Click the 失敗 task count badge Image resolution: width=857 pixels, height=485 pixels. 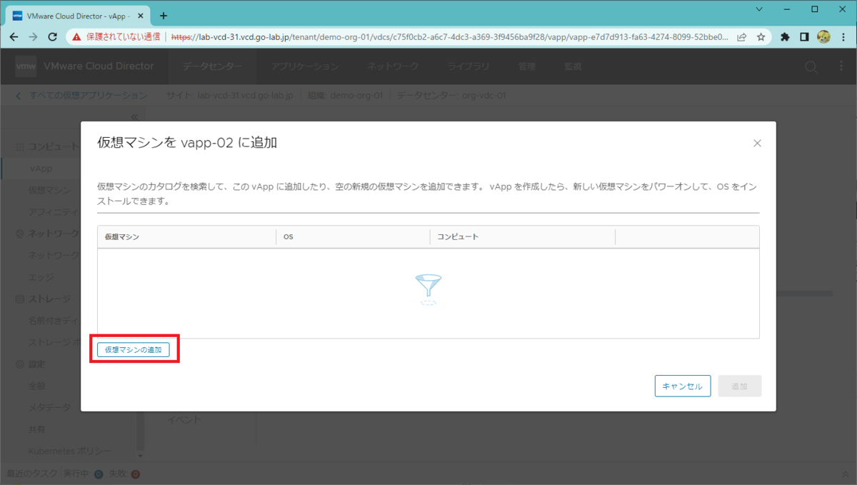(136, 474)
